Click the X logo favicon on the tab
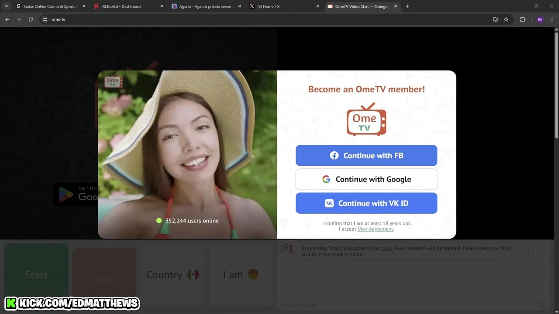This screenshot has width=559, height=314. (x=252, y=7)
